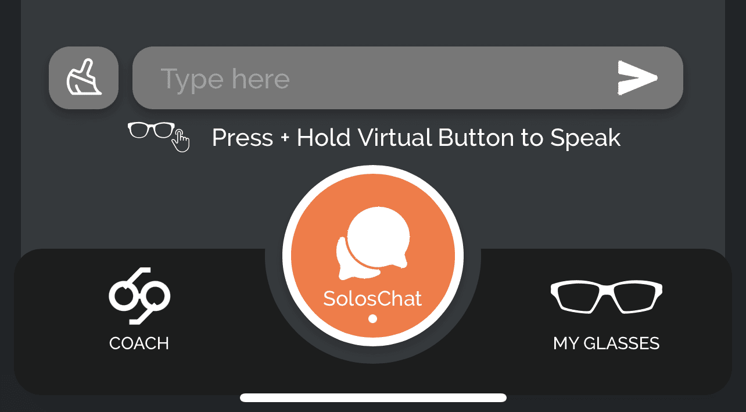Click the small white dot under SolosChat

[x=373, y=318]
